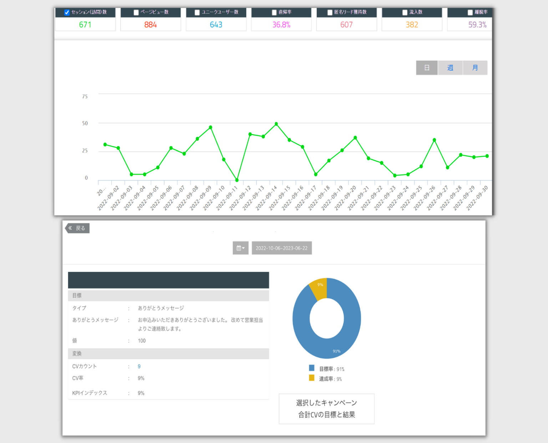Screen dimensions: 548x443
Task: Select the peak data point on 2022-09-14
Action: click(276, 124)
